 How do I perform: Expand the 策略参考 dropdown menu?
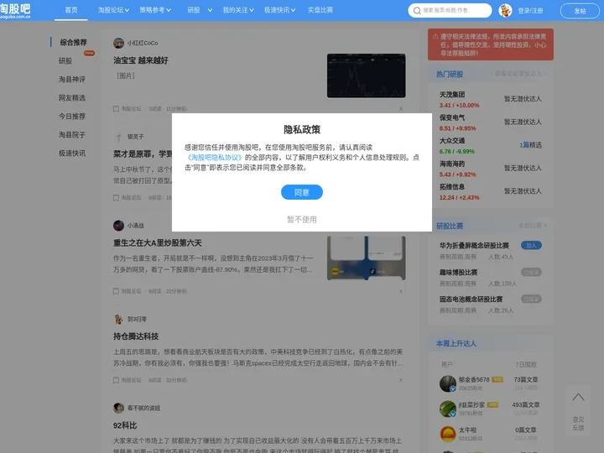click(x=155, y=10)
